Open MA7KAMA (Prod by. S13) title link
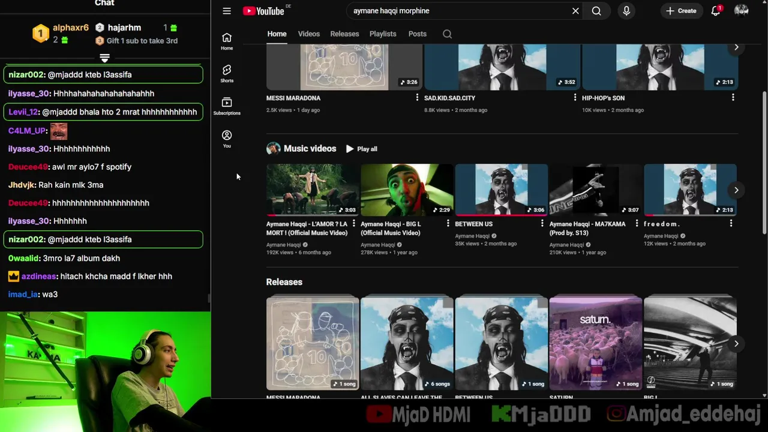 click(x=587, y=228)
